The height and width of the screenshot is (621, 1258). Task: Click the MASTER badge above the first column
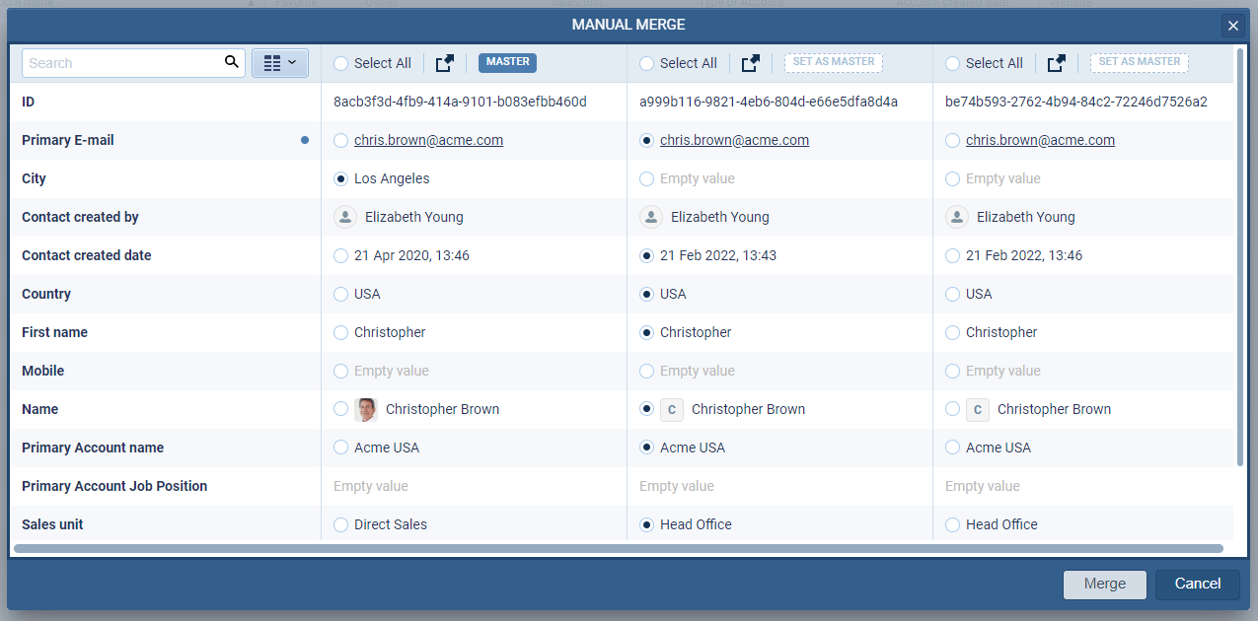(507, 61)
